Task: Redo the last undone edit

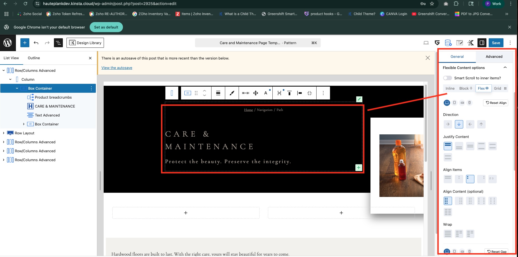Action: (47, 43)
